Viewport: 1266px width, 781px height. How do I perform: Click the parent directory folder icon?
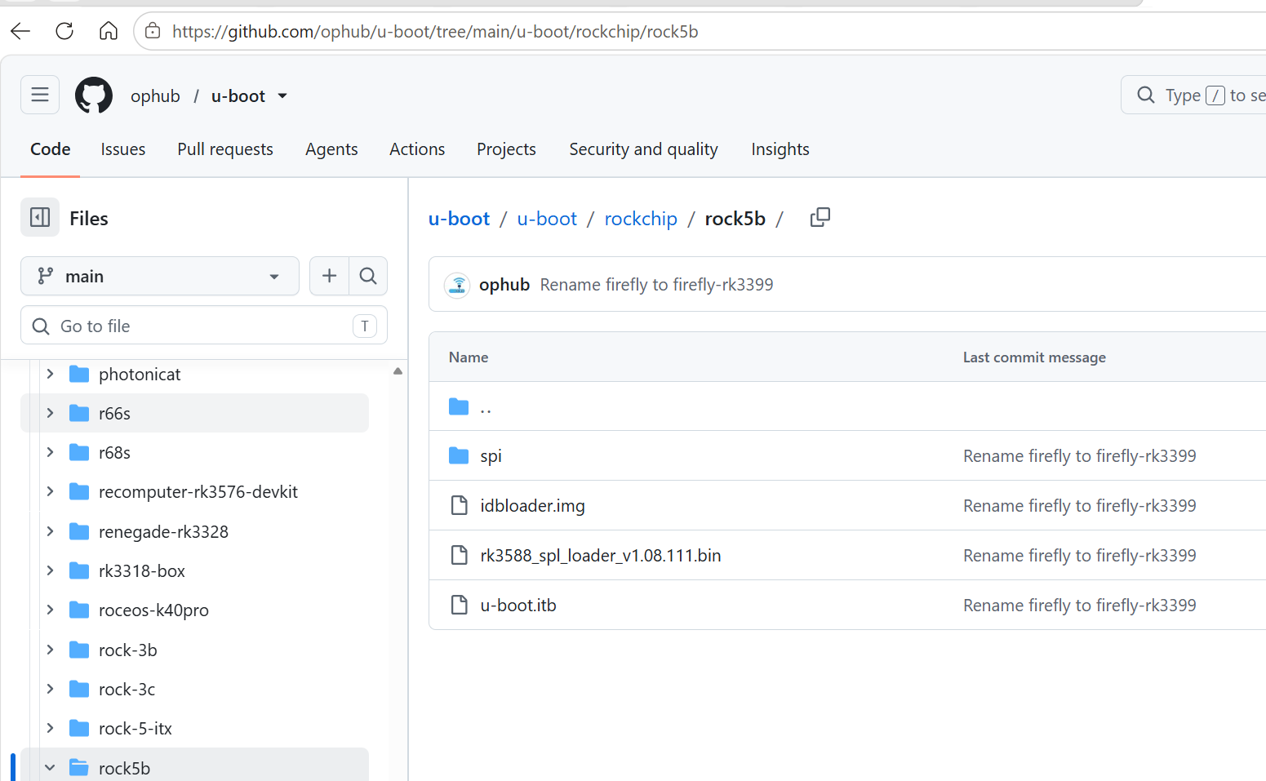click(x=459, y=406)
